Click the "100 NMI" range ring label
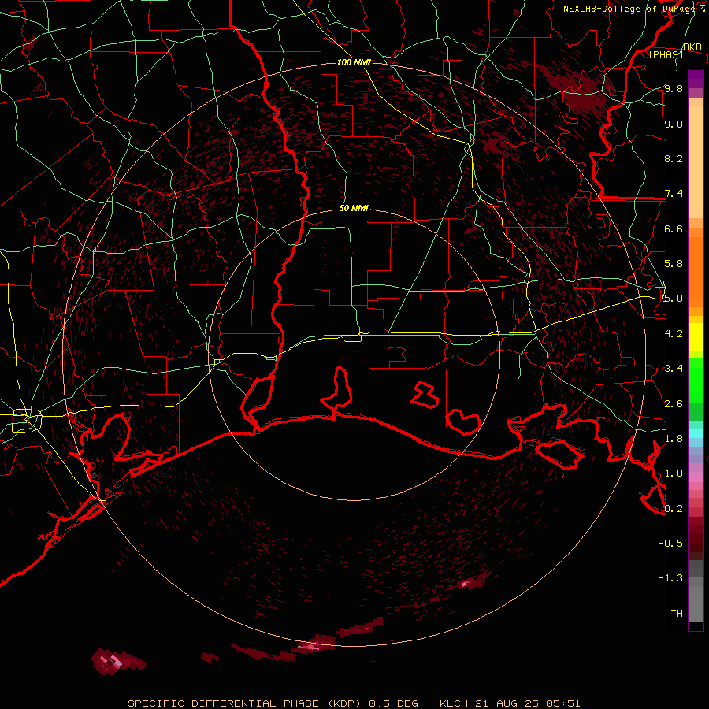709x709 pixels. [354, 62]
